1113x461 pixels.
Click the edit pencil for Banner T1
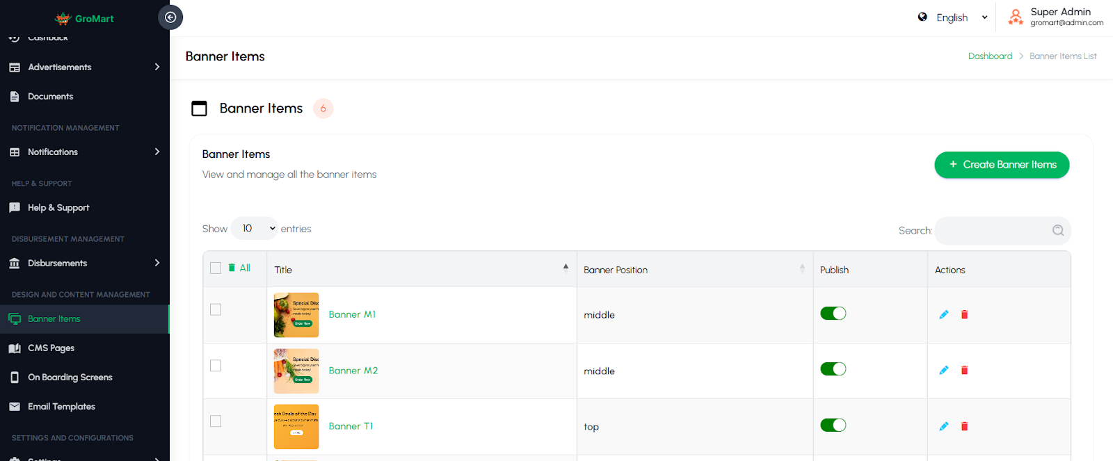(x=943, y=426)
